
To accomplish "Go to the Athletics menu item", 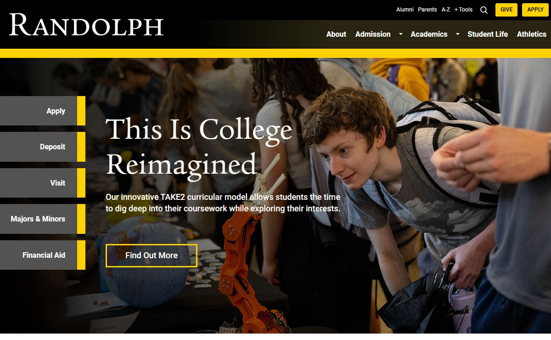I will (532, 34).
